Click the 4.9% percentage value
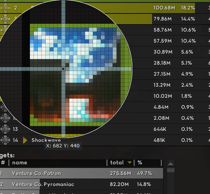This screenshot has width=210, height=194. (x=187, y=74)
